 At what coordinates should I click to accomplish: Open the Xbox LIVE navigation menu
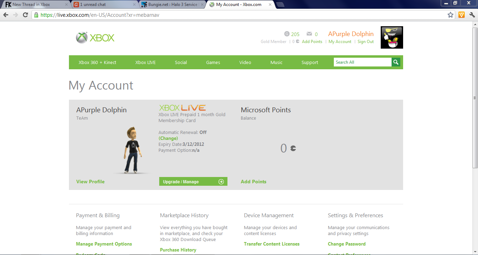[146, 62]
